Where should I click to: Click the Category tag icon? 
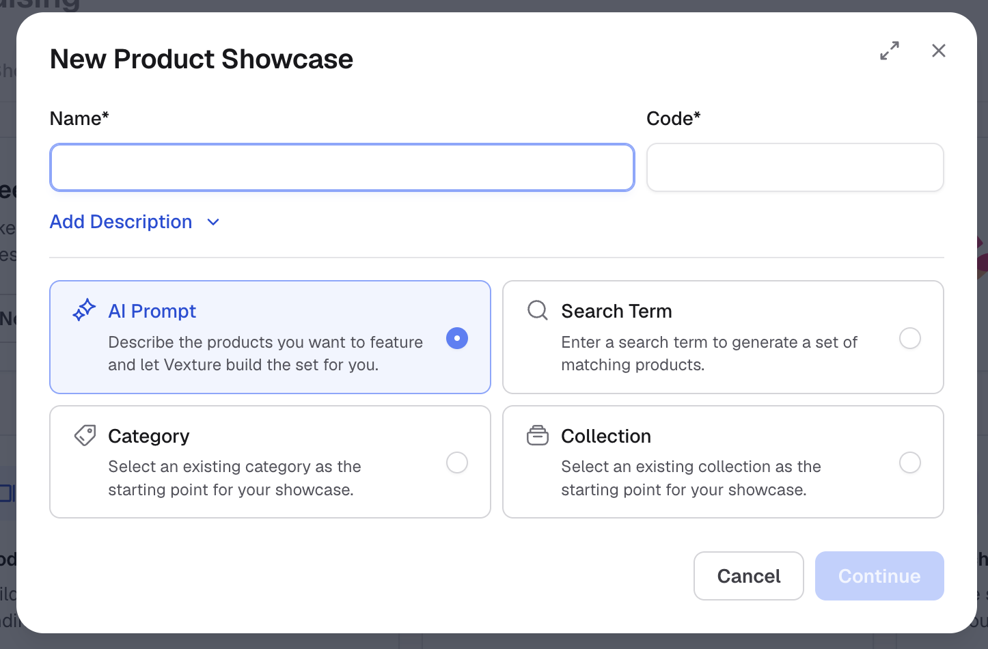(x=85, y=435)
